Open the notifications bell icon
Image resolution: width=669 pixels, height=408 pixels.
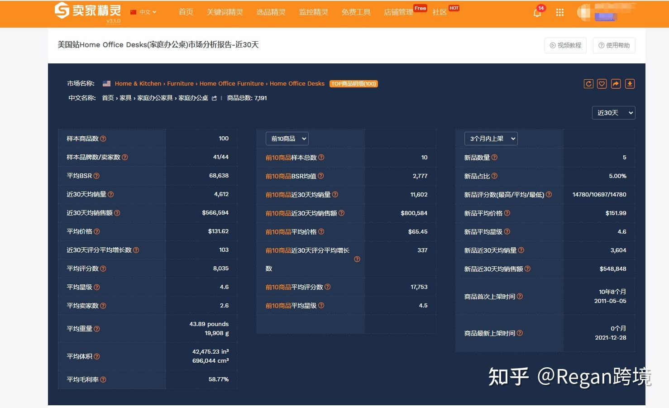point(537,13)
